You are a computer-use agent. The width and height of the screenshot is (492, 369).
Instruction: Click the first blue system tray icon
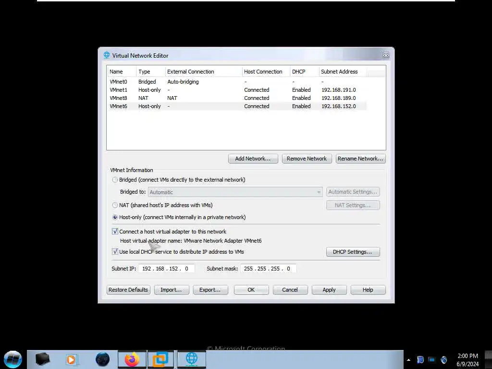coord(420,359)
